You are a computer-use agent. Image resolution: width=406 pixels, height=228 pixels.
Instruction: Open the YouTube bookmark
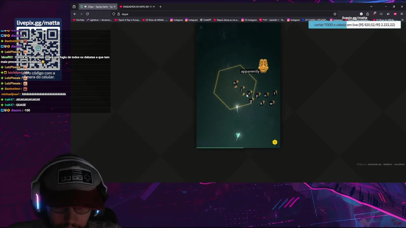tap(78, 20)
